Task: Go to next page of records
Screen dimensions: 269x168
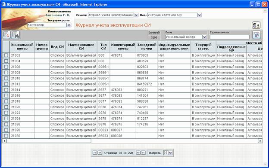Action: click(x=138, y=153)
